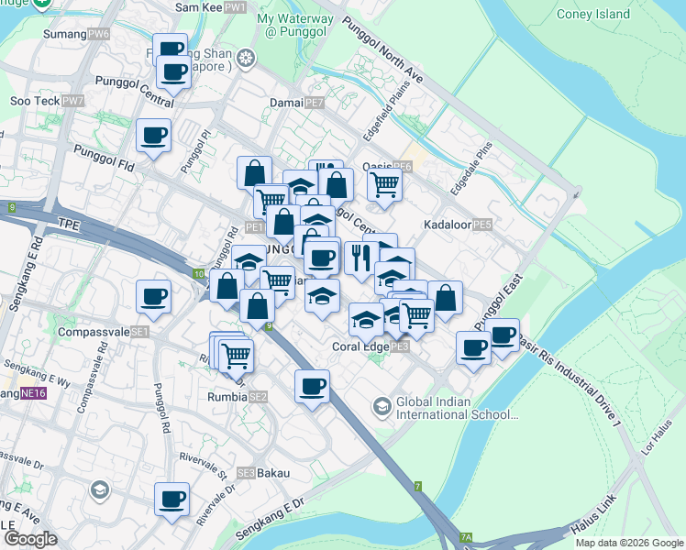
Task: Click the cafe marker left of Punggol East road
Action: 473,349
